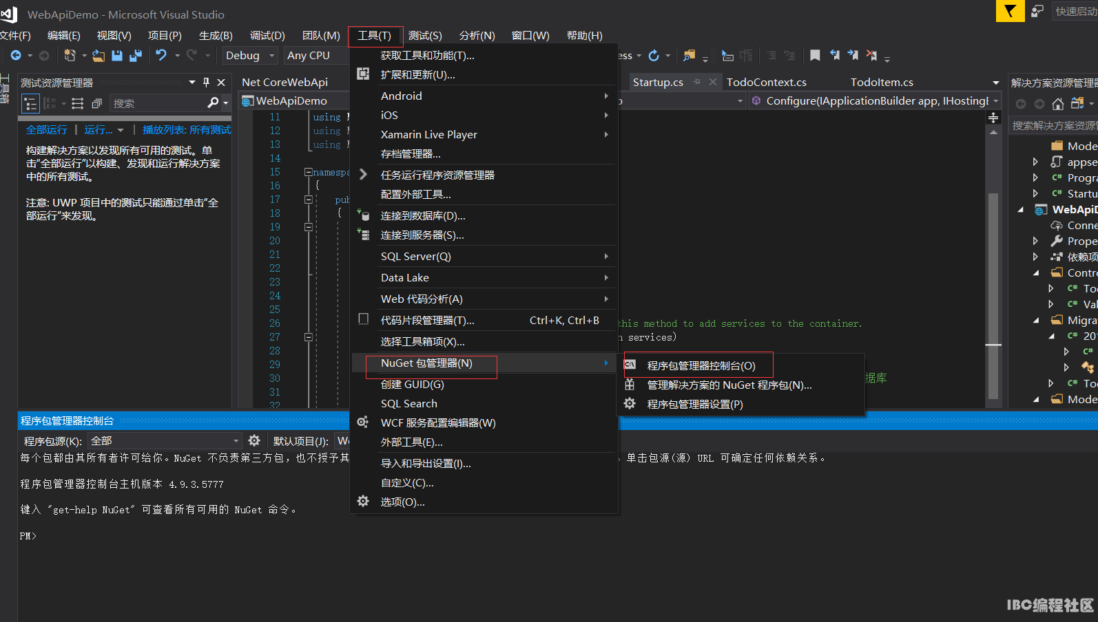This screenshot has height=622, width=1098.
Task: Click the Navigate Backward arrow icon
Action: coord(16,56)
